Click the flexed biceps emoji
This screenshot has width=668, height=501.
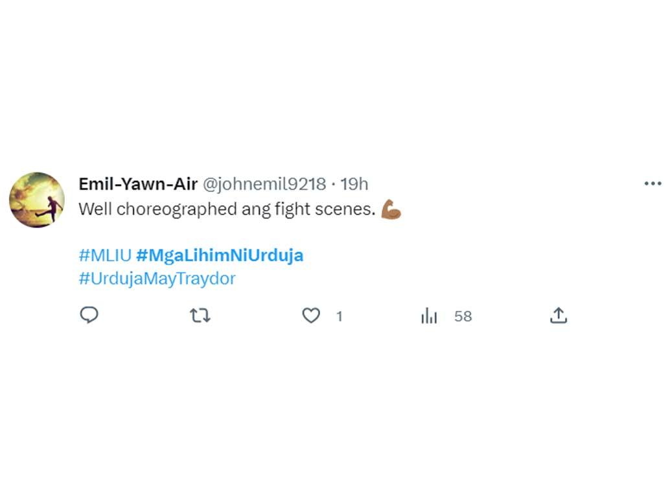click(x=391, y=210)
